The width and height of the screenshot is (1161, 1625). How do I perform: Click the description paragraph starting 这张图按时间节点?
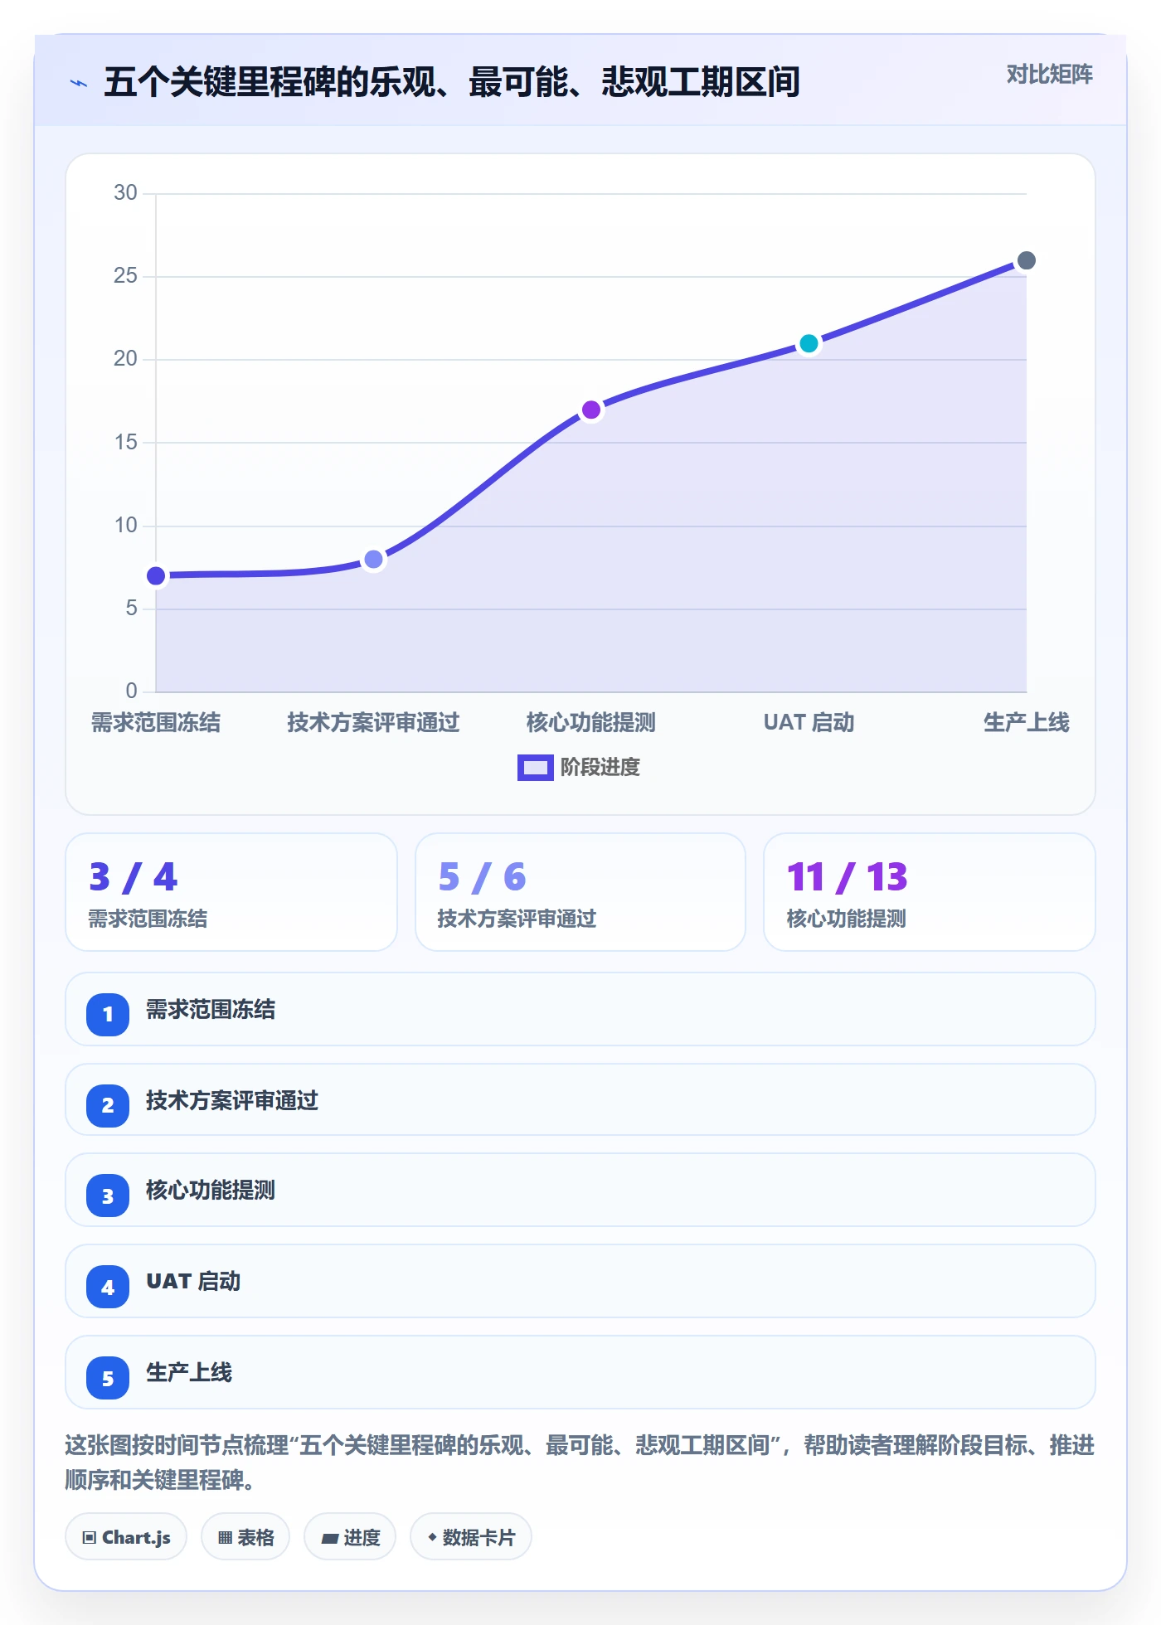(x=580, y=1462)
